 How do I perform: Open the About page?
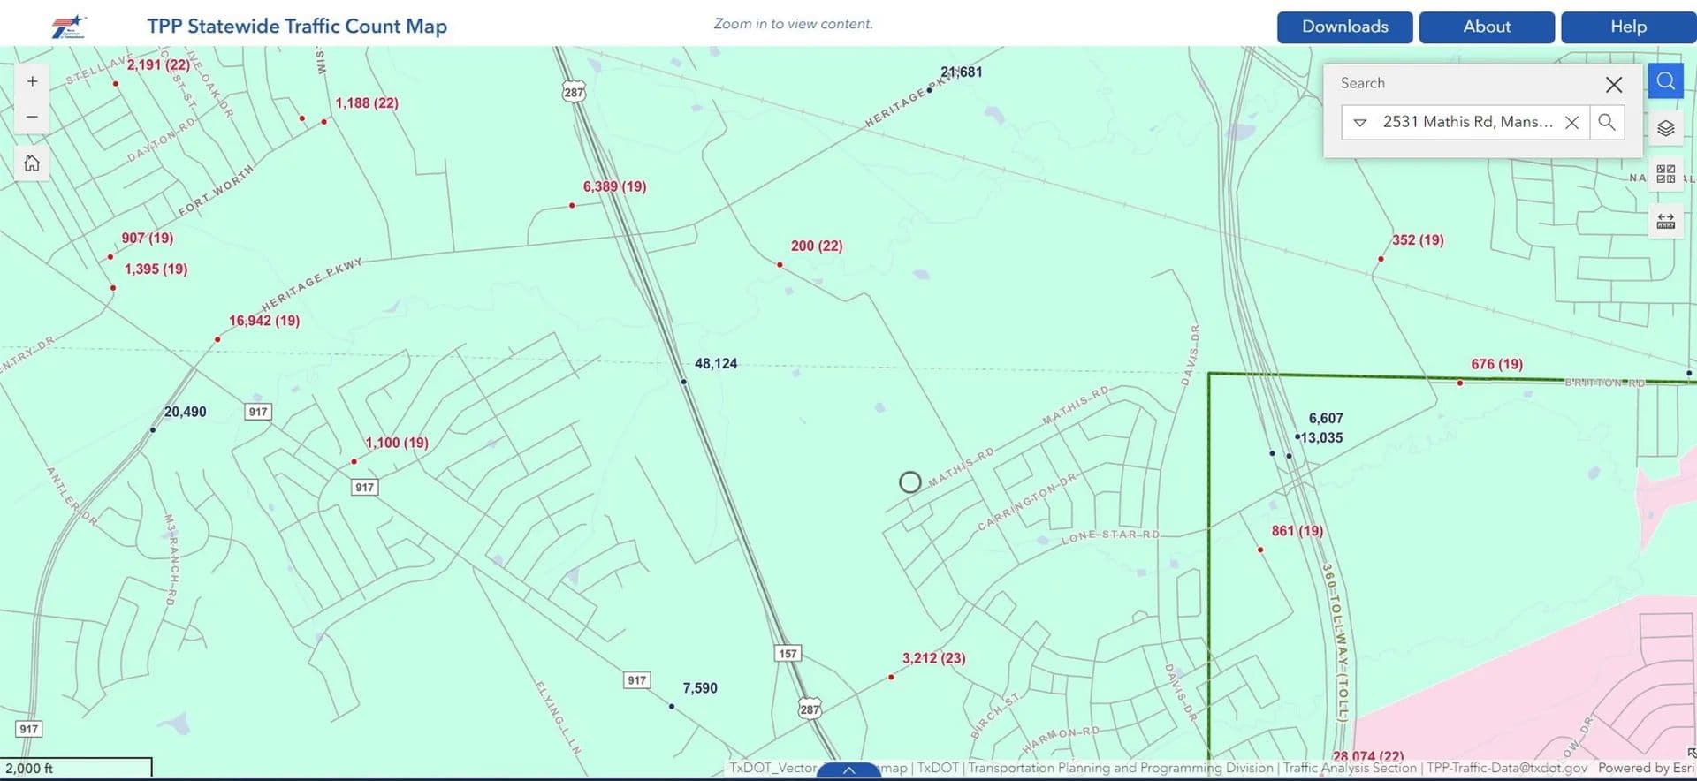[1487, 27]
